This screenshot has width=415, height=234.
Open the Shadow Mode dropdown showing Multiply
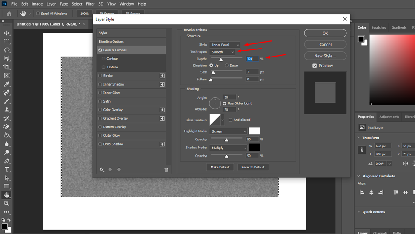pyautogui.click(x=228, y=148)
